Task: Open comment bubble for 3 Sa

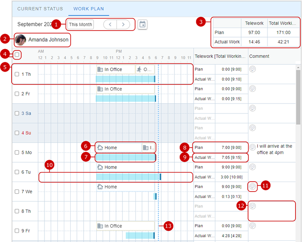Action: click(252, 108)
